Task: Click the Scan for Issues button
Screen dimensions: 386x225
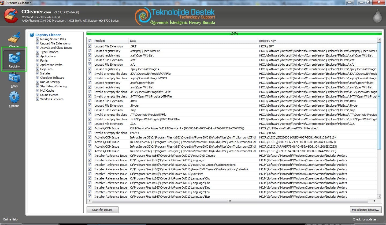Action: tap(102, 210)
